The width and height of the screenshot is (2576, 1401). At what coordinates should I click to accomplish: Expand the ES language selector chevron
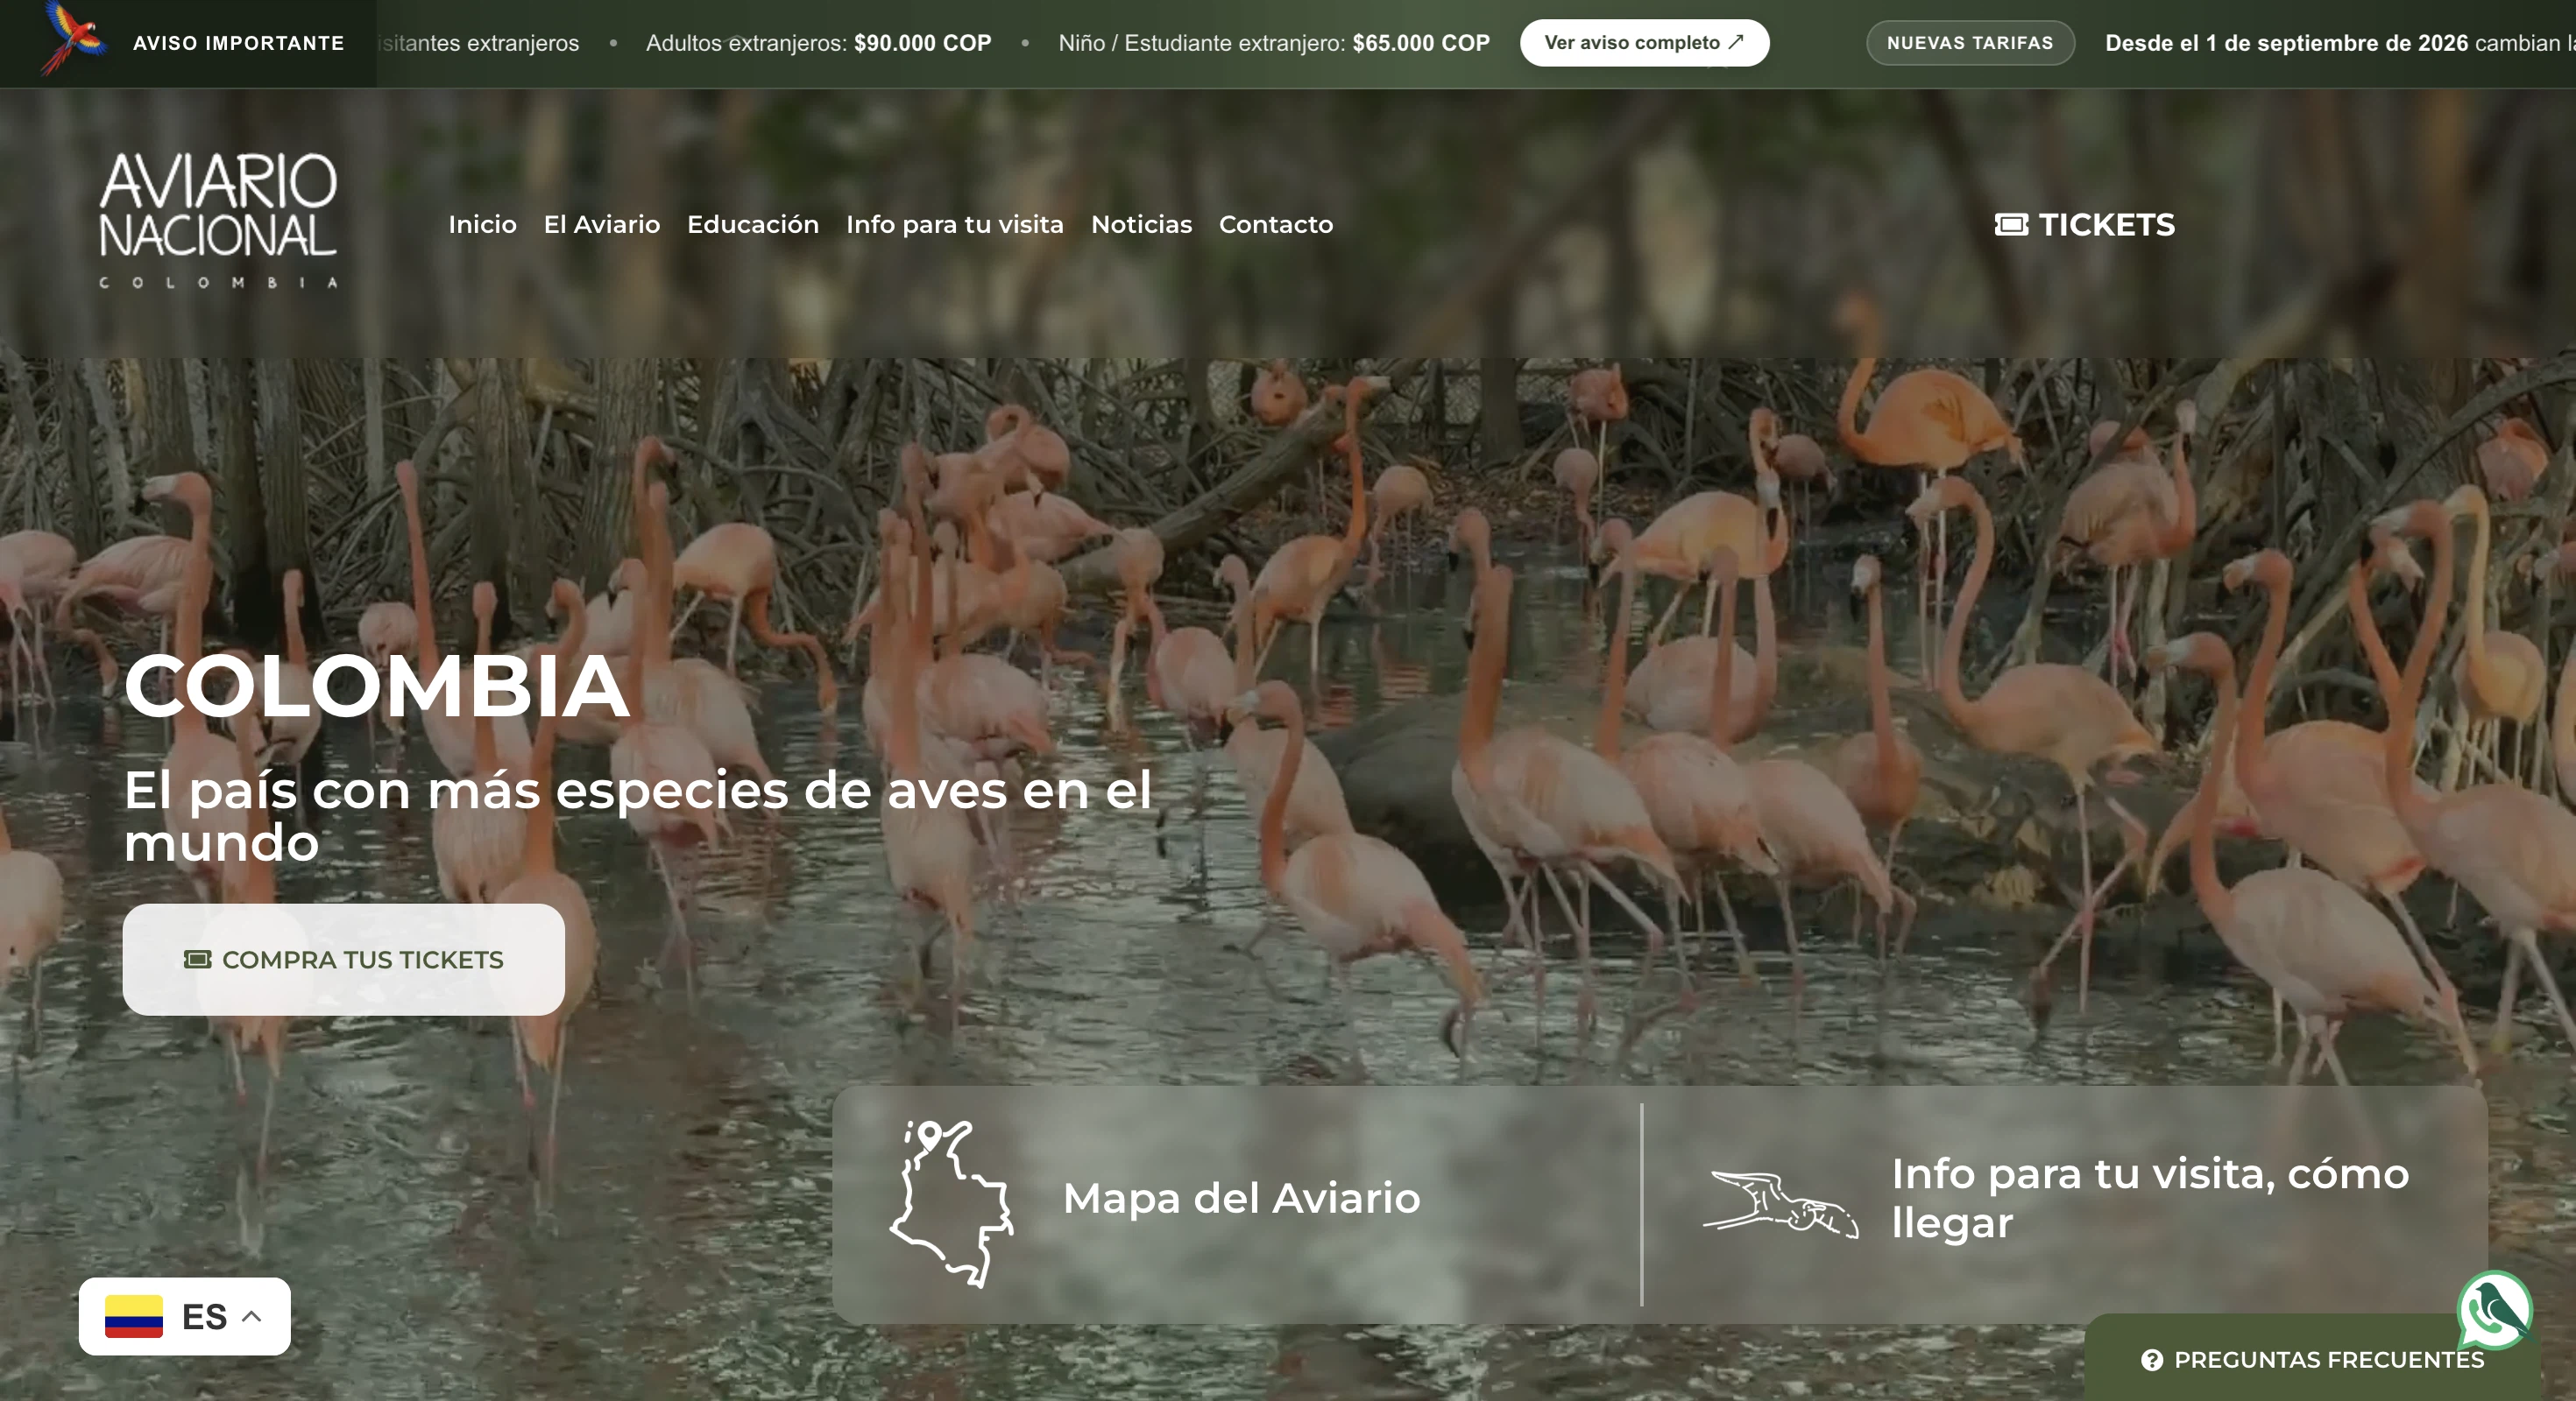click(x=252, y=1316)
